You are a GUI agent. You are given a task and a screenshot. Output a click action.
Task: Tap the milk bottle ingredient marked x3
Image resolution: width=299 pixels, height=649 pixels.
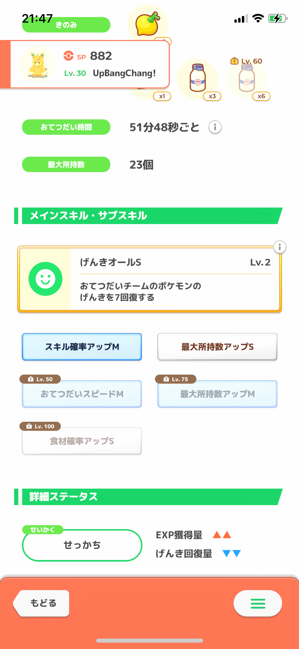pyautogui.click(x=197, y=79)
